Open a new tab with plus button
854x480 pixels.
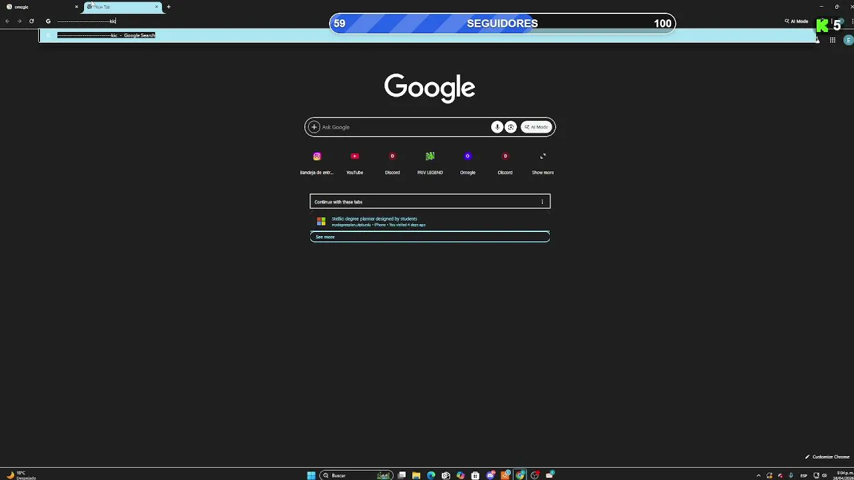pyautogui.click(x=168, y=7)
